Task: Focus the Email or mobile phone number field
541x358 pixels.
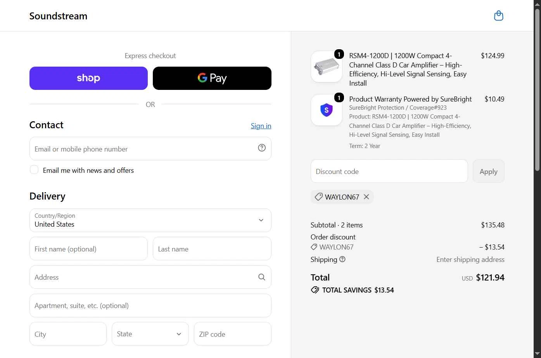Action: pyautogui.click(x=150, y=149)
